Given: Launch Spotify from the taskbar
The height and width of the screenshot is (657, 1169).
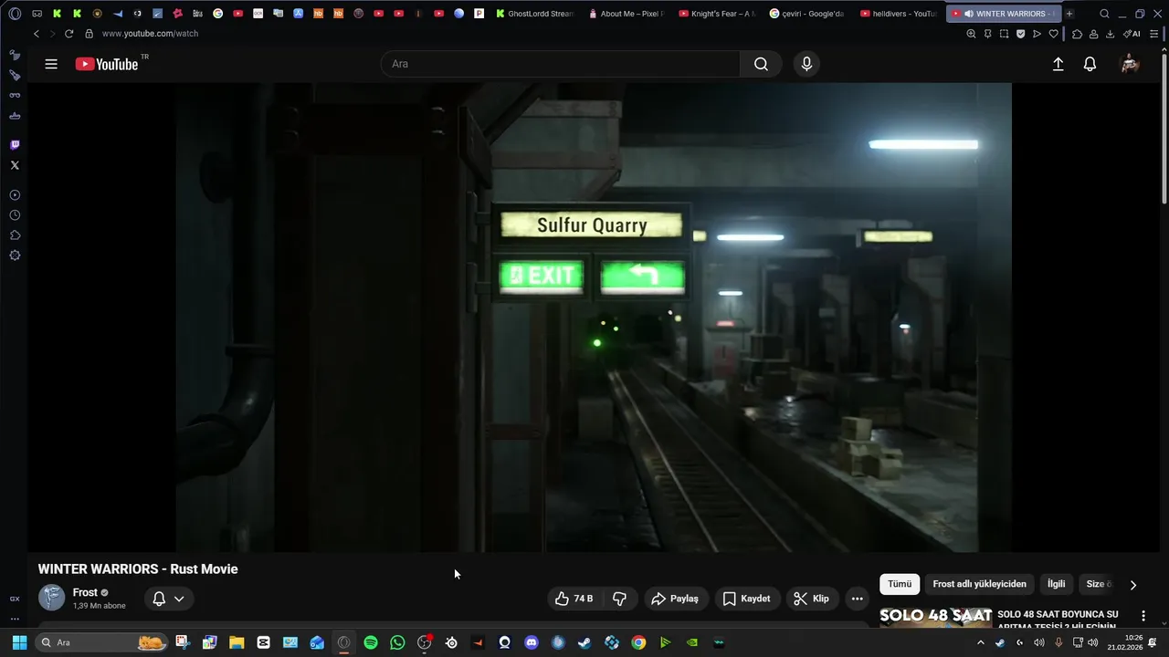Looking at the screenshot, I should (x=371, y=642).
